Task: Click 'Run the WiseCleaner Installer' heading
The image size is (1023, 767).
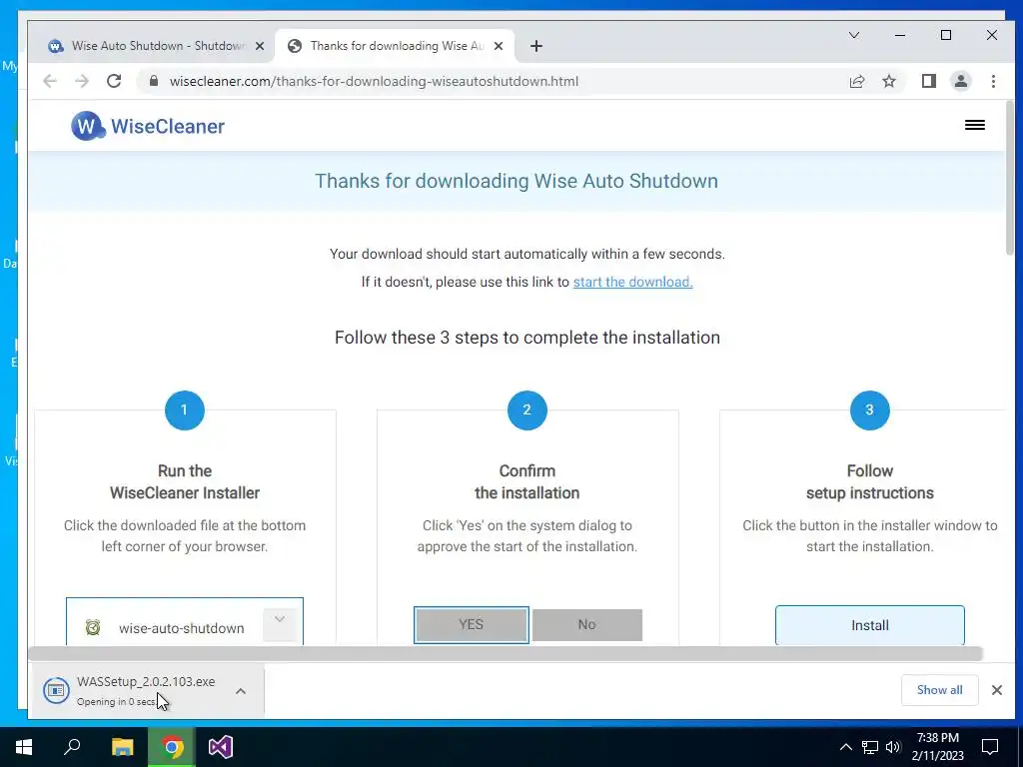Action: tap(185, 482)
